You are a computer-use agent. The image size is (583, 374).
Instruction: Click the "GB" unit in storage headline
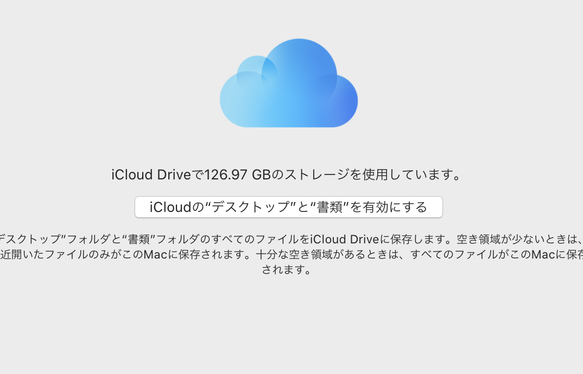tap(262, 175)
